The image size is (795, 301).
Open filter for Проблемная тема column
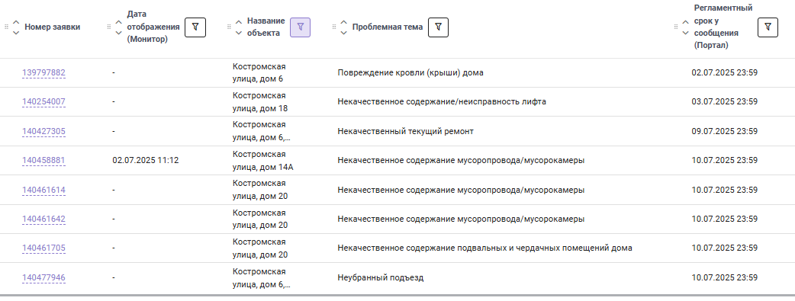point(439,27)
